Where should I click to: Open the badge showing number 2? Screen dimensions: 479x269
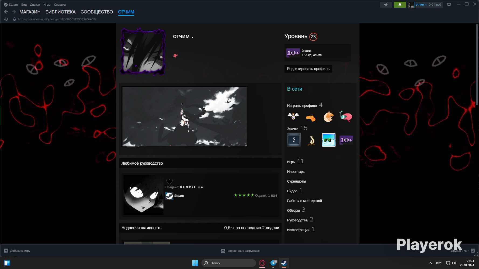pos(294,140)
